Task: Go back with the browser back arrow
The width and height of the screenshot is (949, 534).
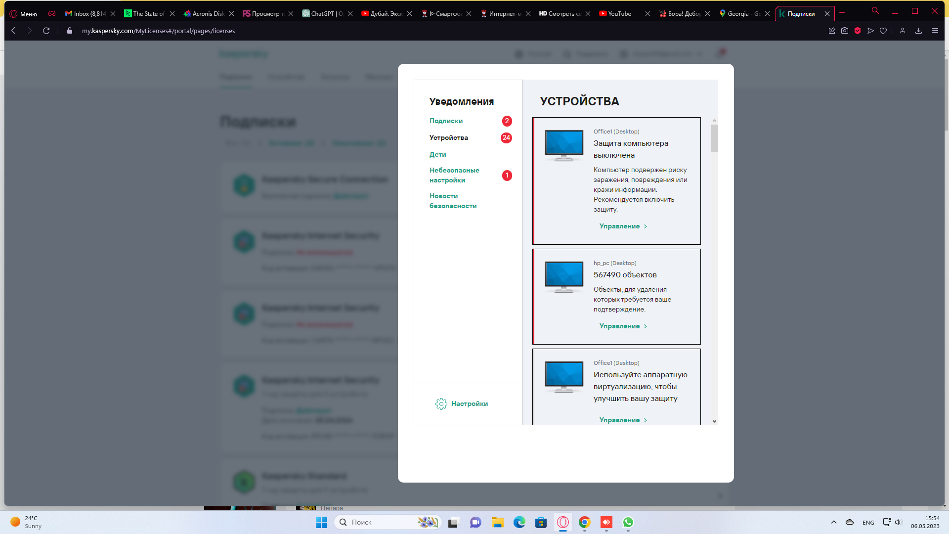Action: tap(13, 31)
